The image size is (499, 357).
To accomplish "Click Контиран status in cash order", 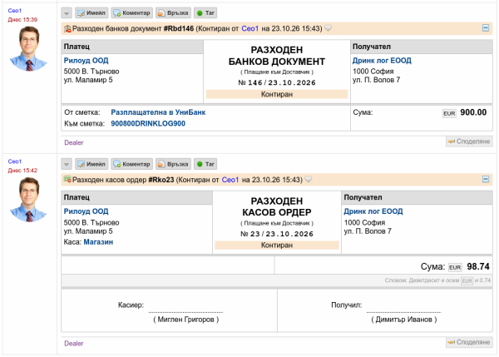I will click(x=277, y=245).
